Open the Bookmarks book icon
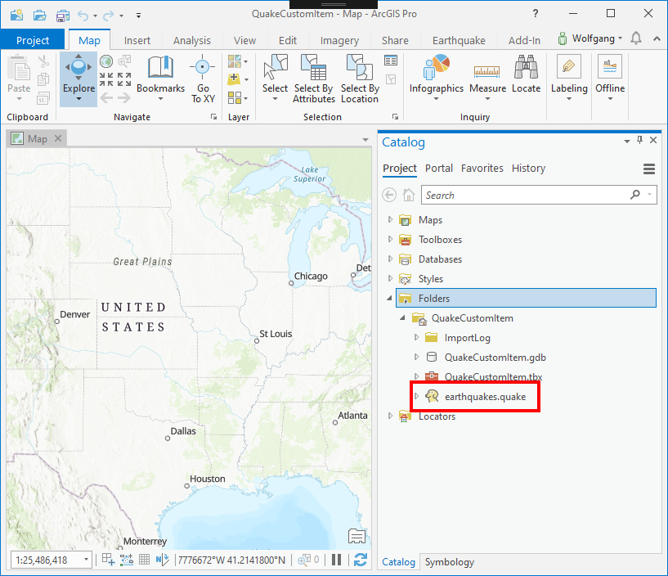 coord(160,67)
